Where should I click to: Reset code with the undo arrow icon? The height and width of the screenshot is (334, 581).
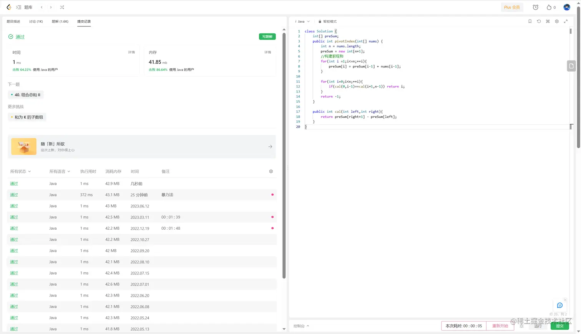(x=539, y=21)
